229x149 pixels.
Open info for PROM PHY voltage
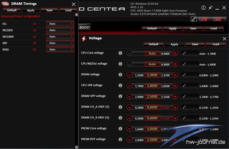point(120,140)
